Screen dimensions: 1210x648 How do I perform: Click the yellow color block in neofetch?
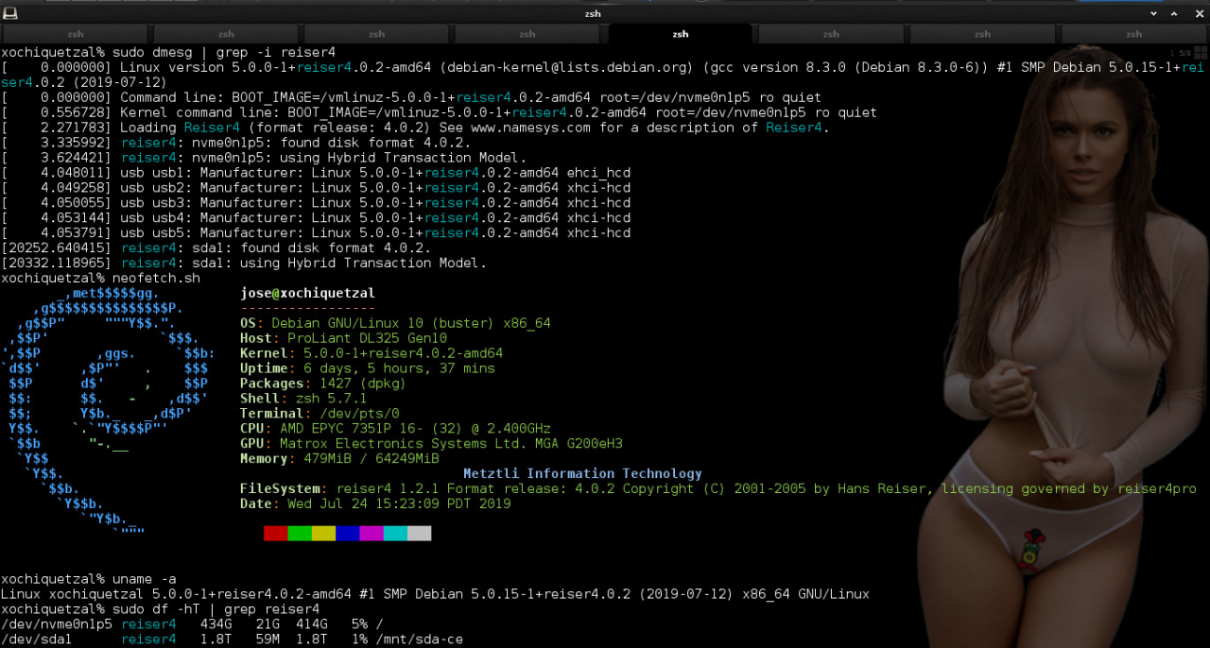coord(323,534)
